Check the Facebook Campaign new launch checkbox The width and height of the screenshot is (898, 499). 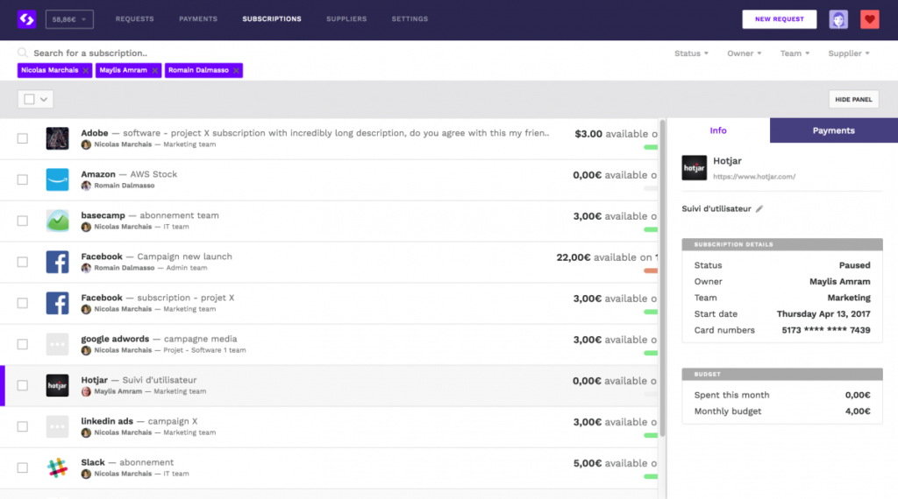[22, 262]
